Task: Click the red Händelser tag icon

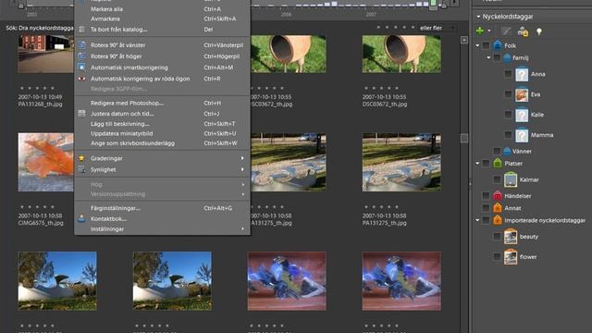Action: pyautogui.click(x=498, y=195)
